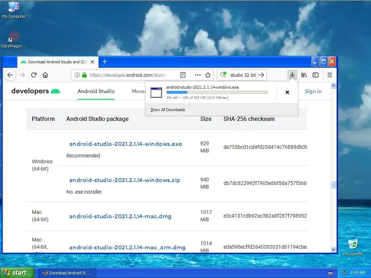Click the Recommended label
The height and width of the screenshot is (278, 371).
tap(83, 156)
